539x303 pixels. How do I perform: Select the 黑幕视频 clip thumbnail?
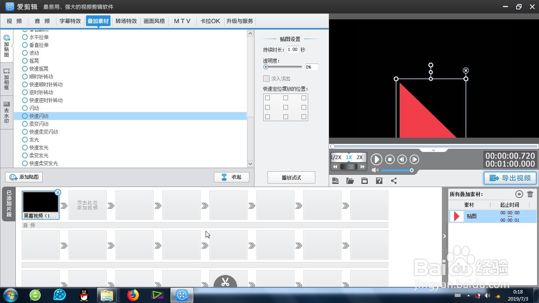click(40, 202)
